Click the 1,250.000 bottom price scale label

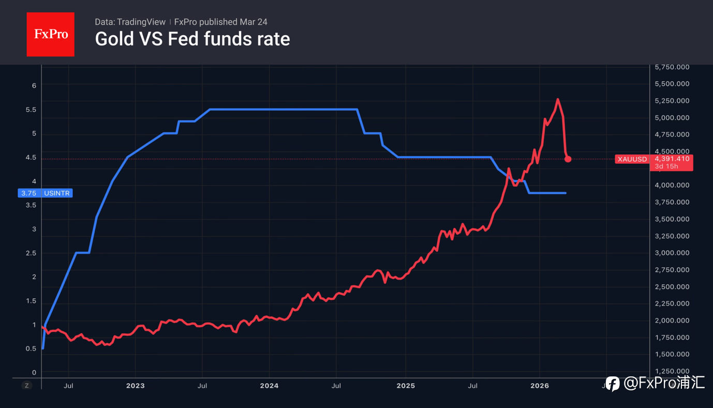[x=672, y=371]
